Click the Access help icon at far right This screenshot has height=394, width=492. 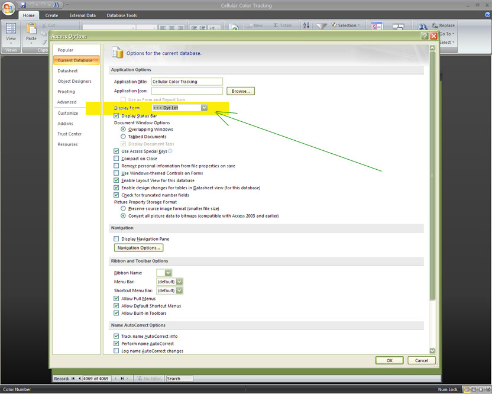488,14
